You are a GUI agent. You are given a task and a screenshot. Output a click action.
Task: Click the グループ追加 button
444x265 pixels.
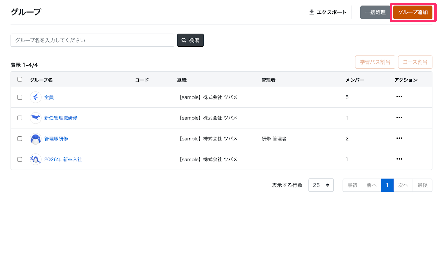pyautogui.click(x=413, y=12)
